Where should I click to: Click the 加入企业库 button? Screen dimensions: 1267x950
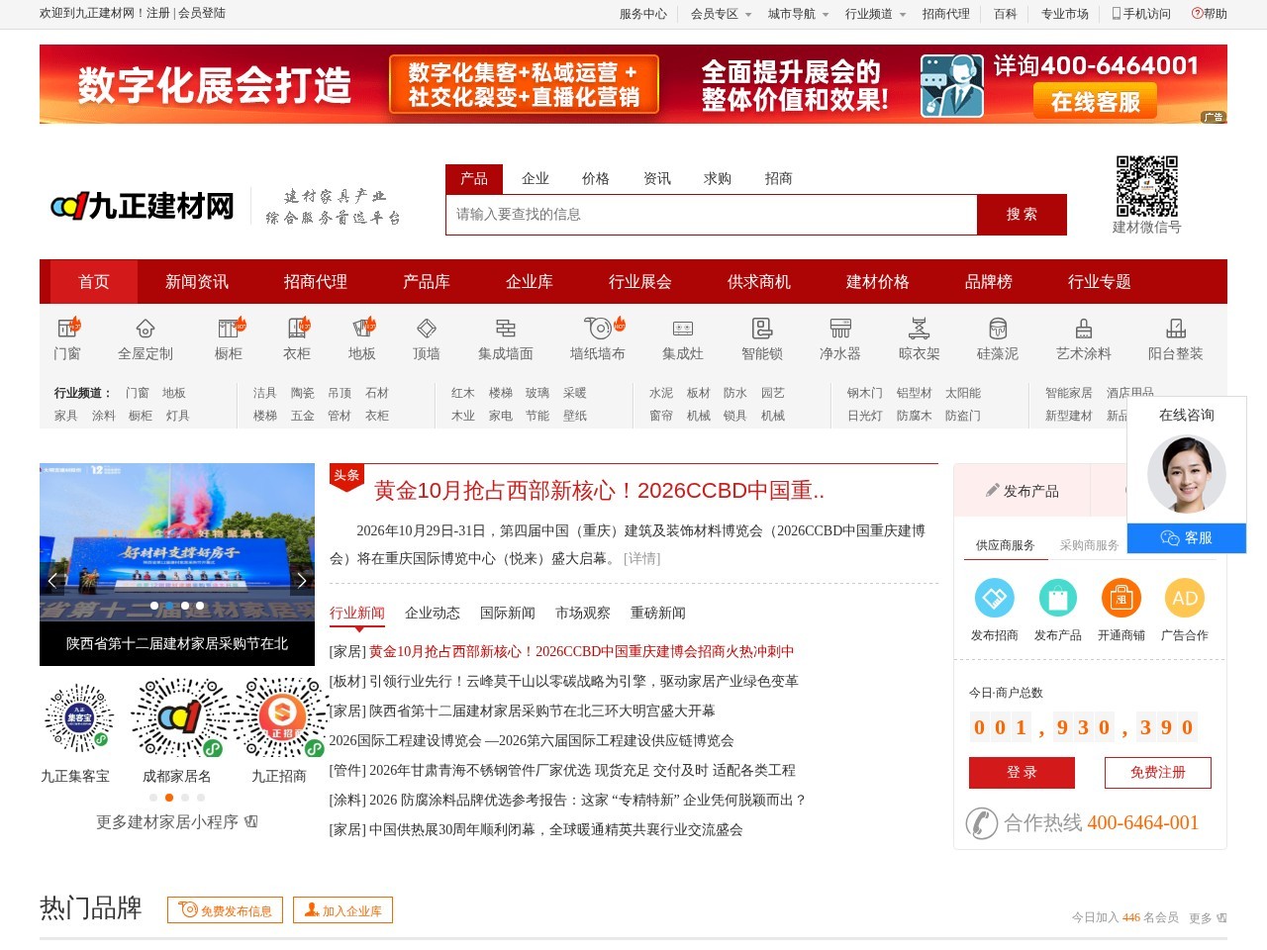[343, 910]
